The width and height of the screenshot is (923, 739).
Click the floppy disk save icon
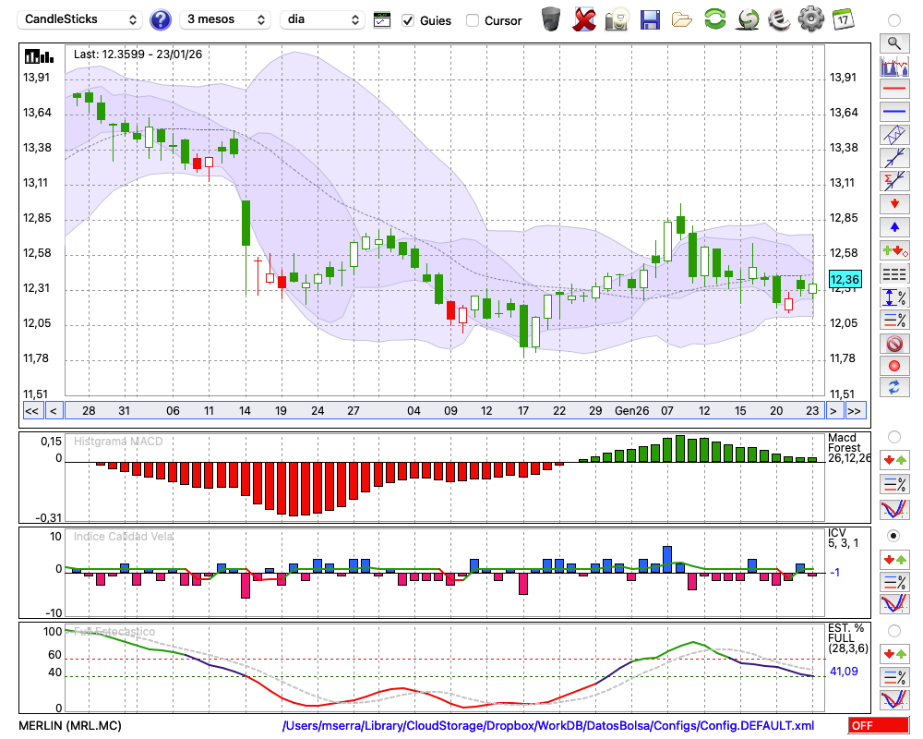click(650, 19)
